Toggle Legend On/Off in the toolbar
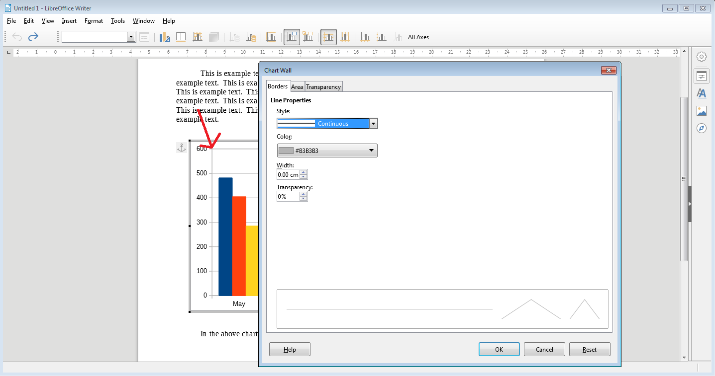The image size is (715, 376). click(292, 37)
